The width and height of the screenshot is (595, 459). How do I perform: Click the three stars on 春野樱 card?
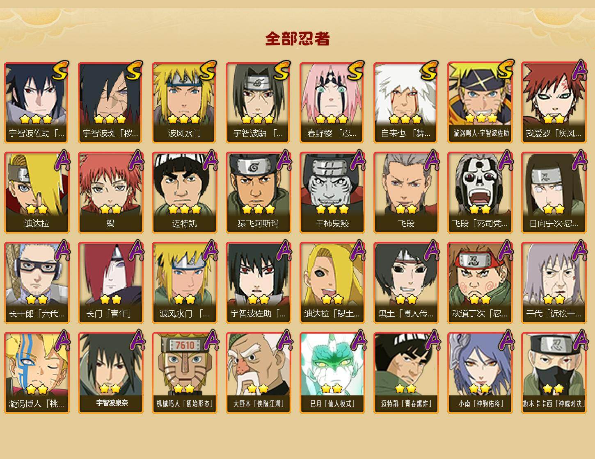[332, 119]
